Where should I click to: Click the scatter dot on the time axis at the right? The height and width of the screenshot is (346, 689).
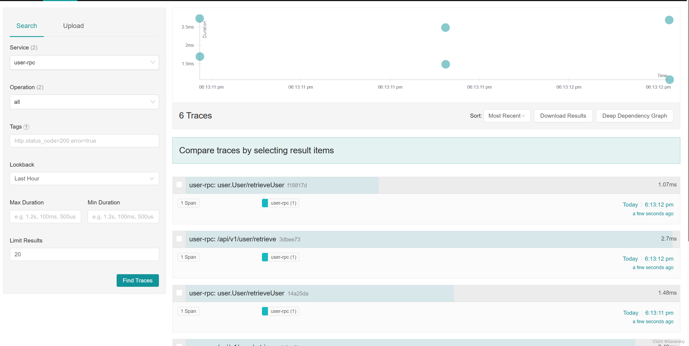(x=669, y=79)
